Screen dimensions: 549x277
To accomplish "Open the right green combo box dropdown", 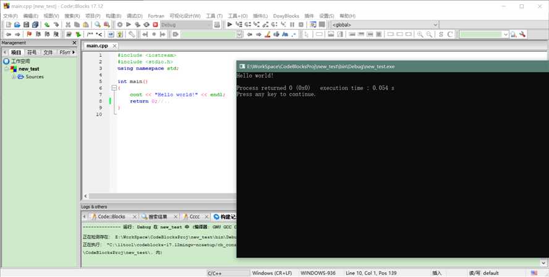I will 506,34.
